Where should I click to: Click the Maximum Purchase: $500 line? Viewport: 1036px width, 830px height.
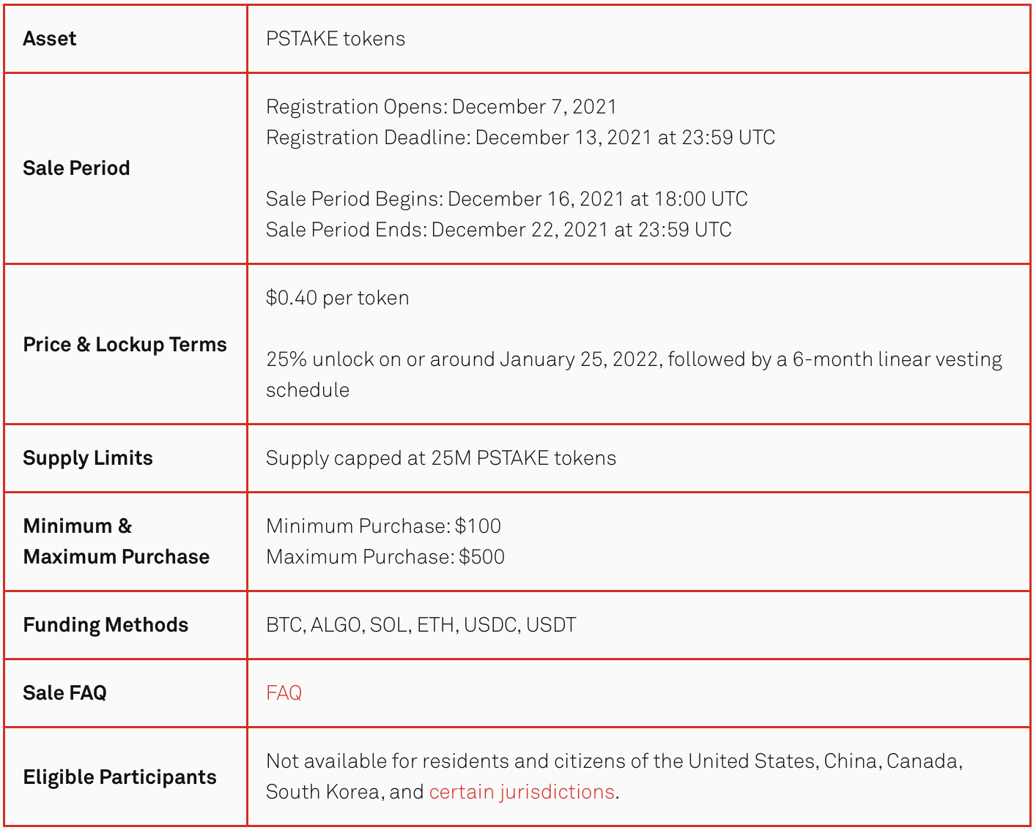[x=385, y=557]
